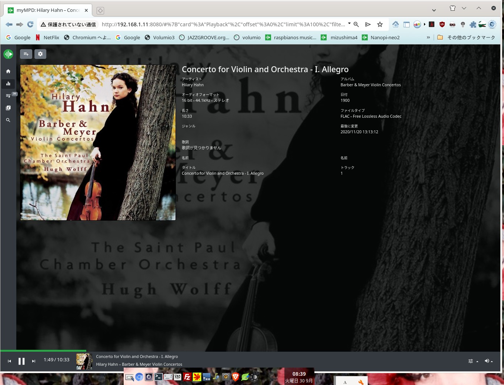Open the Queue view with 30 badge
The width and height of the screenshot is (504, 385).
8,96
